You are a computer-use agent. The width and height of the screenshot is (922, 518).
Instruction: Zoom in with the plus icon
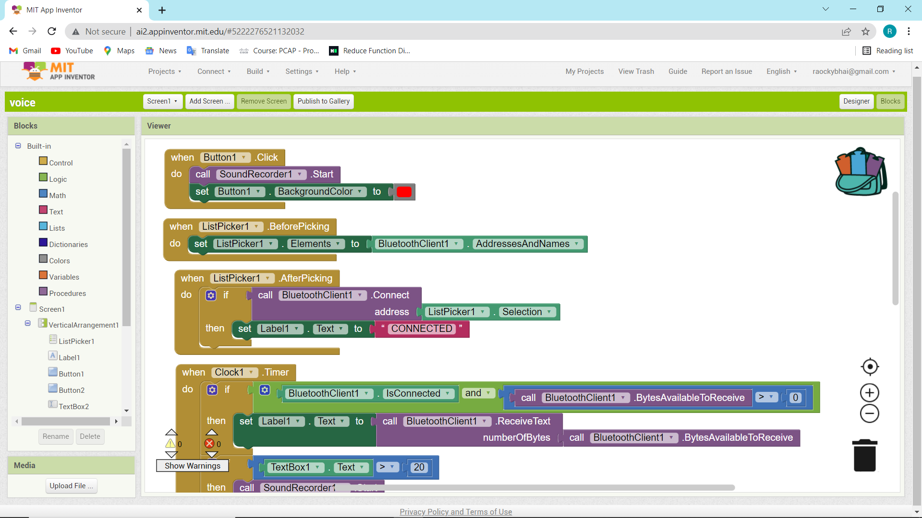click(870, 393)
